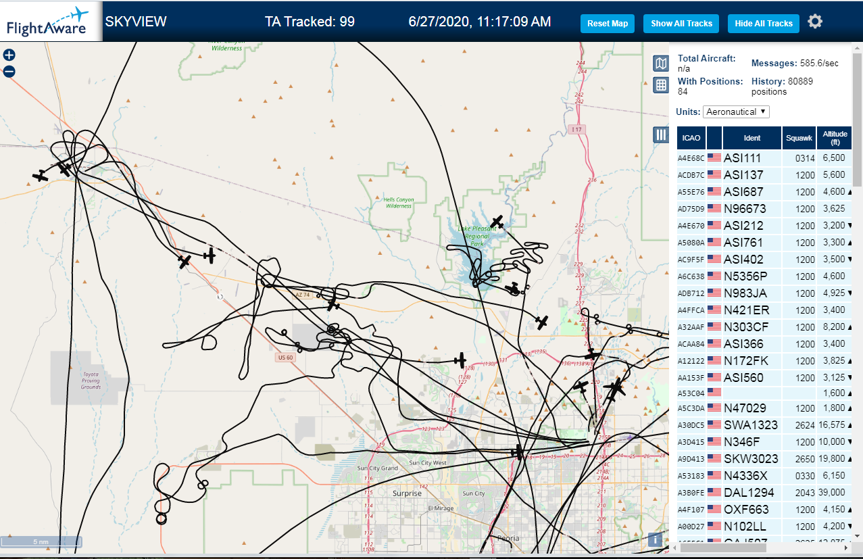The image size is (863, 559).
Task: Select the N102LL aircraft row
Action: coord(765,527)
